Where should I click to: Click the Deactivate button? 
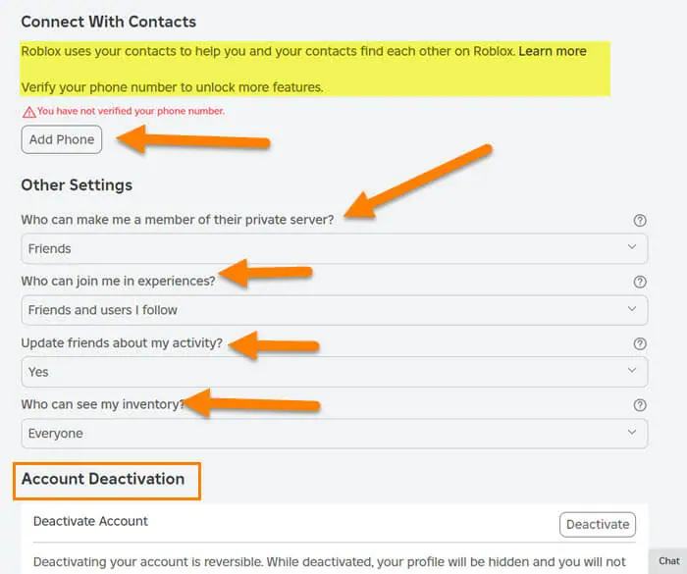pos(598,525)
